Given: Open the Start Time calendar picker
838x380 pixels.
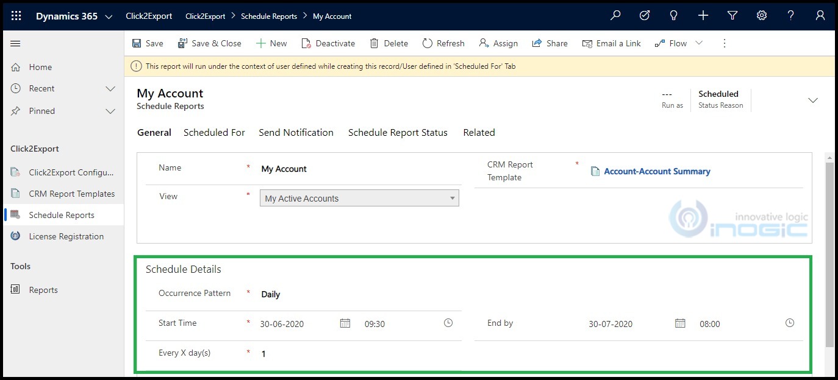Looking at the screenshot, I should point(345,323).
